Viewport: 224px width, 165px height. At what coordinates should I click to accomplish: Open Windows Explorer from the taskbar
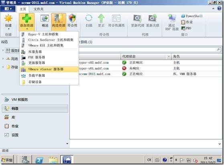click(53, 160)
